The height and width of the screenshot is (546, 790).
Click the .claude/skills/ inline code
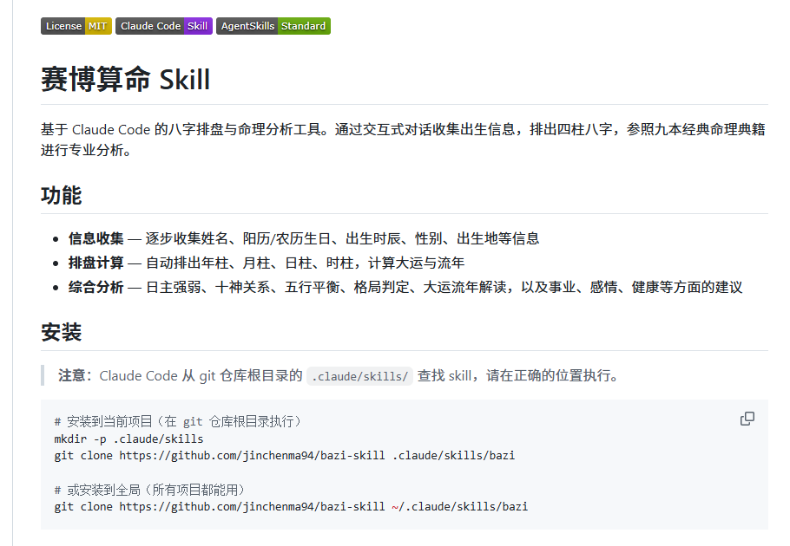(x=359, y=376)
